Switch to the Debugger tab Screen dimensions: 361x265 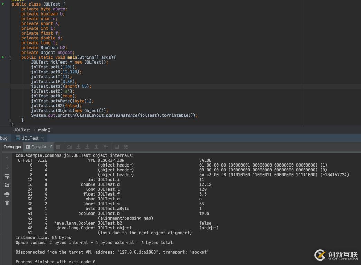tap(12, 147)
